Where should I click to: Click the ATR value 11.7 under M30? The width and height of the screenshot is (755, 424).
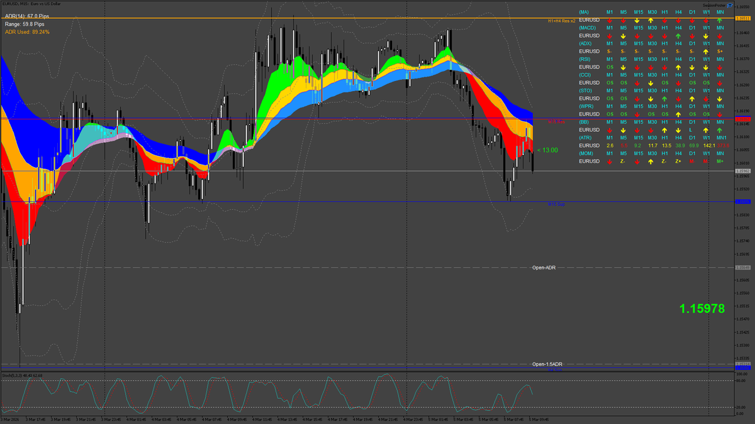pos(652,145)
